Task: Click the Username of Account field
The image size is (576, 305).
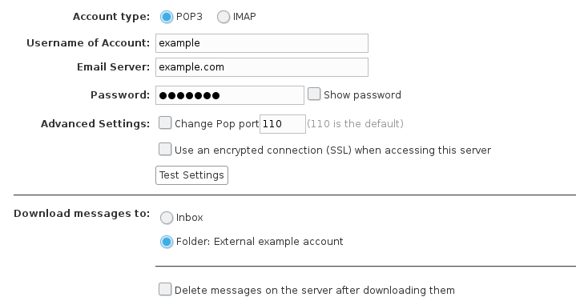Action: pyautogui.click(x=262, y=43)
